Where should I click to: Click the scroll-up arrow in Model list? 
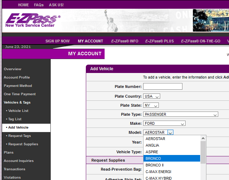click(x=203, y=138)
